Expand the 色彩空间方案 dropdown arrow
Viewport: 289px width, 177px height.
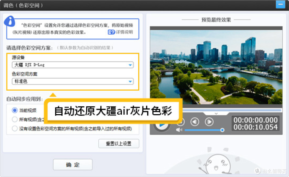[x=130, y=82]
